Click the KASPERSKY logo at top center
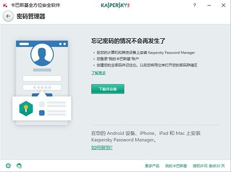This screenshot has height=172, width=231. click(115, 5)
